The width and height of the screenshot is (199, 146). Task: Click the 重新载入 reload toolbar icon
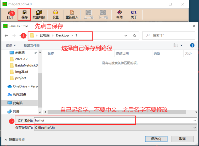pos(72,14)
